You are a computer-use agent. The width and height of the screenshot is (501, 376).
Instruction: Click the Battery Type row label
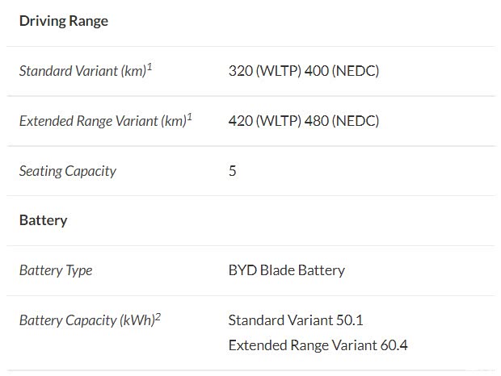[56, 270]
